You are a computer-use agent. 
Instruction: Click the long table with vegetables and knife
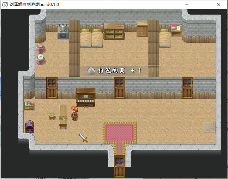click(63, 117)
